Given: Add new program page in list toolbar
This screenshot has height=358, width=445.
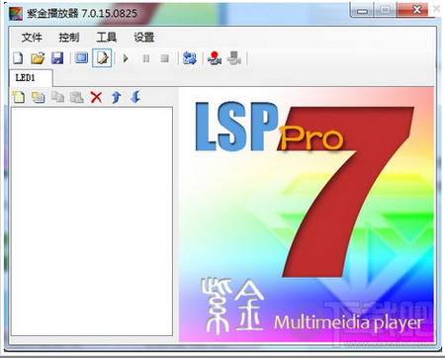Looking at the screenshot, I should click(x=19, y=97).
